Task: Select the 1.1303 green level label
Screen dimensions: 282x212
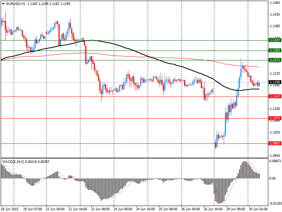Action: (275, 51)
